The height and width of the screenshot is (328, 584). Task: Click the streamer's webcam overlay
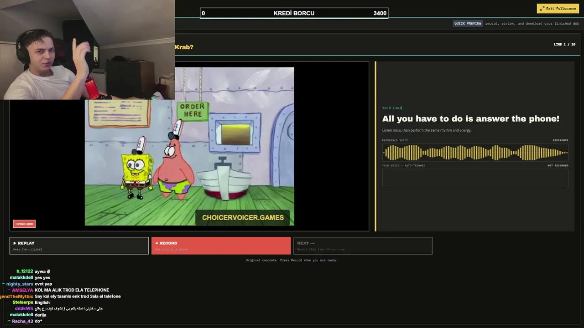pos(87,50)
